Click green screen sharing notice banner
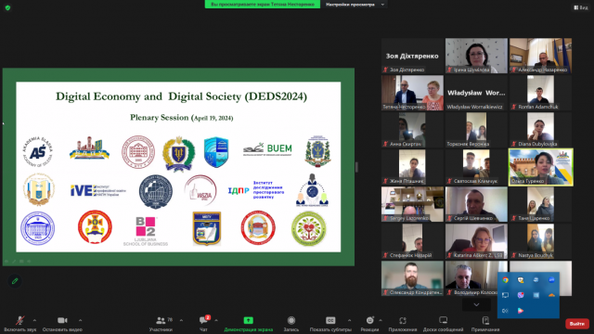594x334 pixels. (262, 4)
